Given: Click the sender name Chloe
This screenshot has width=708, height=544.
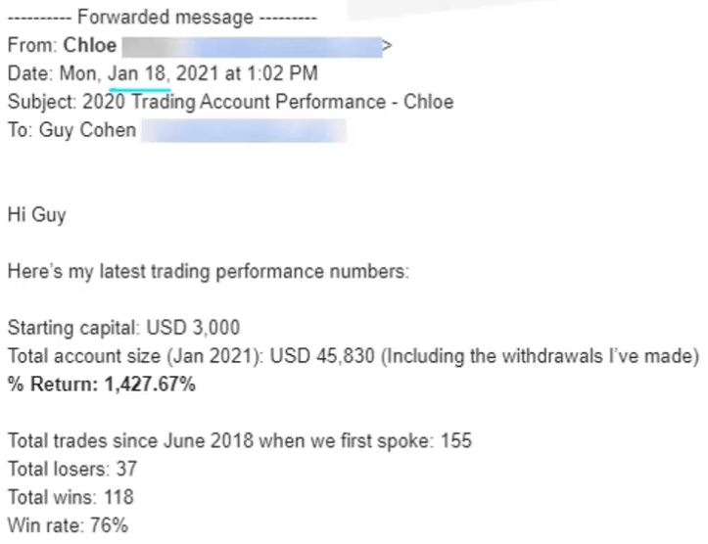Looking at the screenshot, I should click(x=90, y=46).
